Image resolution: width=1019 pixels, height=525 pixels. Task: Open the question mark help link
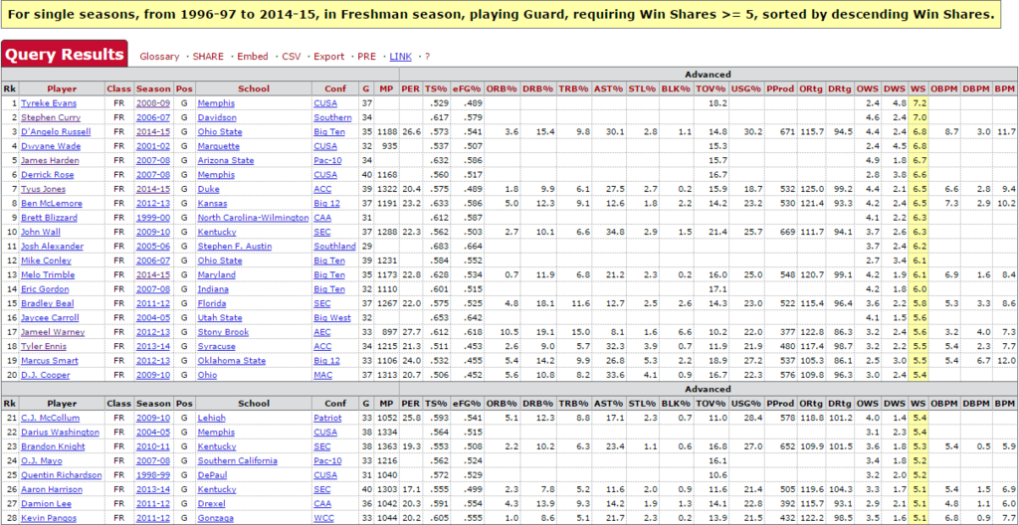[x=428, y=57]
